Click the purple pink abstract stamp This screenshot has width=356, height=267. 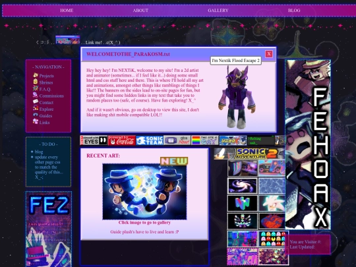click(243, 256)
